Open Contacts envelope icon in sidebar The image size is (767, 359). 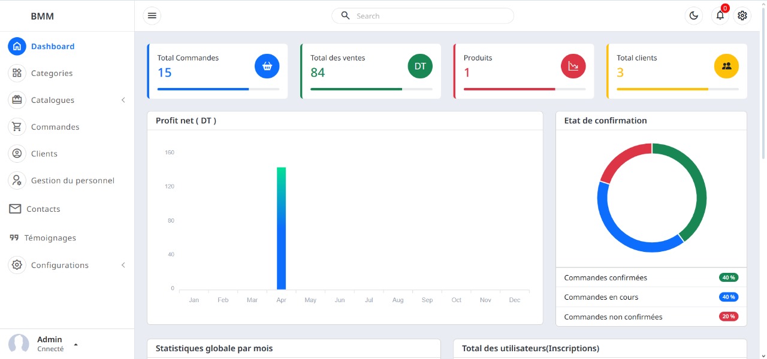click(15, 209)
